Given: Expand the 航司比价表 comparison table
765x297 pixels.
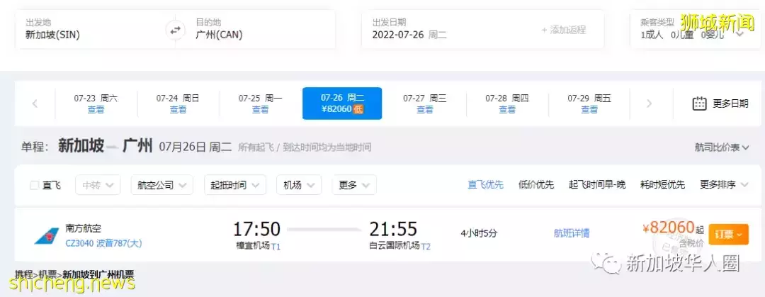Looking at the screenshot, I should click(x=722, y=147).
